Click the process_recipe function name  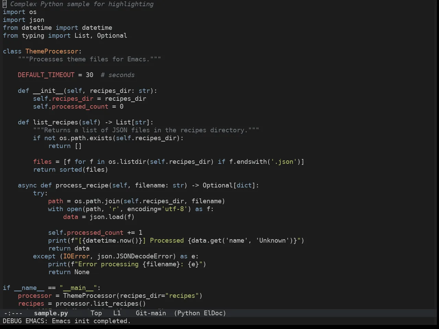click(x=82, y=185)
